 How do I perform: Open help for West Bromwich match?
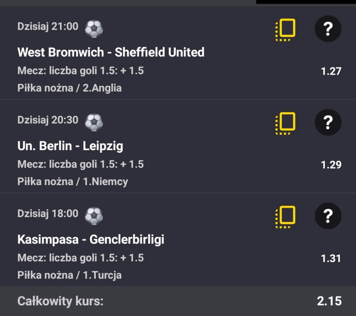coord(328,29)
